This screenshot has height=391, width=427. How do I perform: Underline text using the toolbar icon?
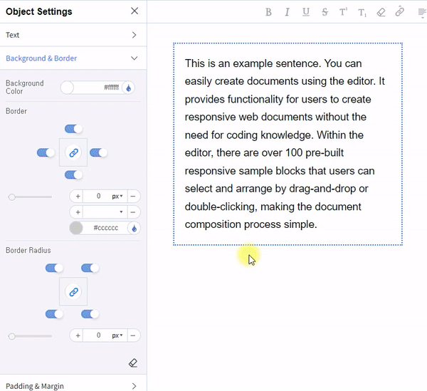coord(306,12)
